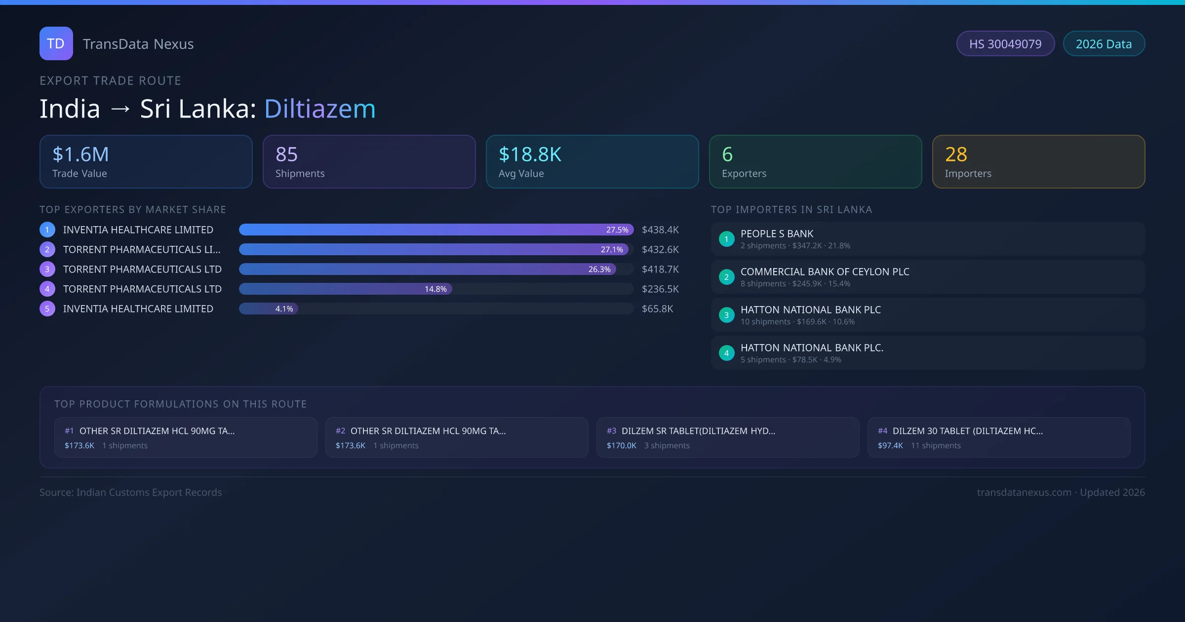Open the $1.6M Trade Value card
This screenshot has width=1185, height=622.
(146, 161)
